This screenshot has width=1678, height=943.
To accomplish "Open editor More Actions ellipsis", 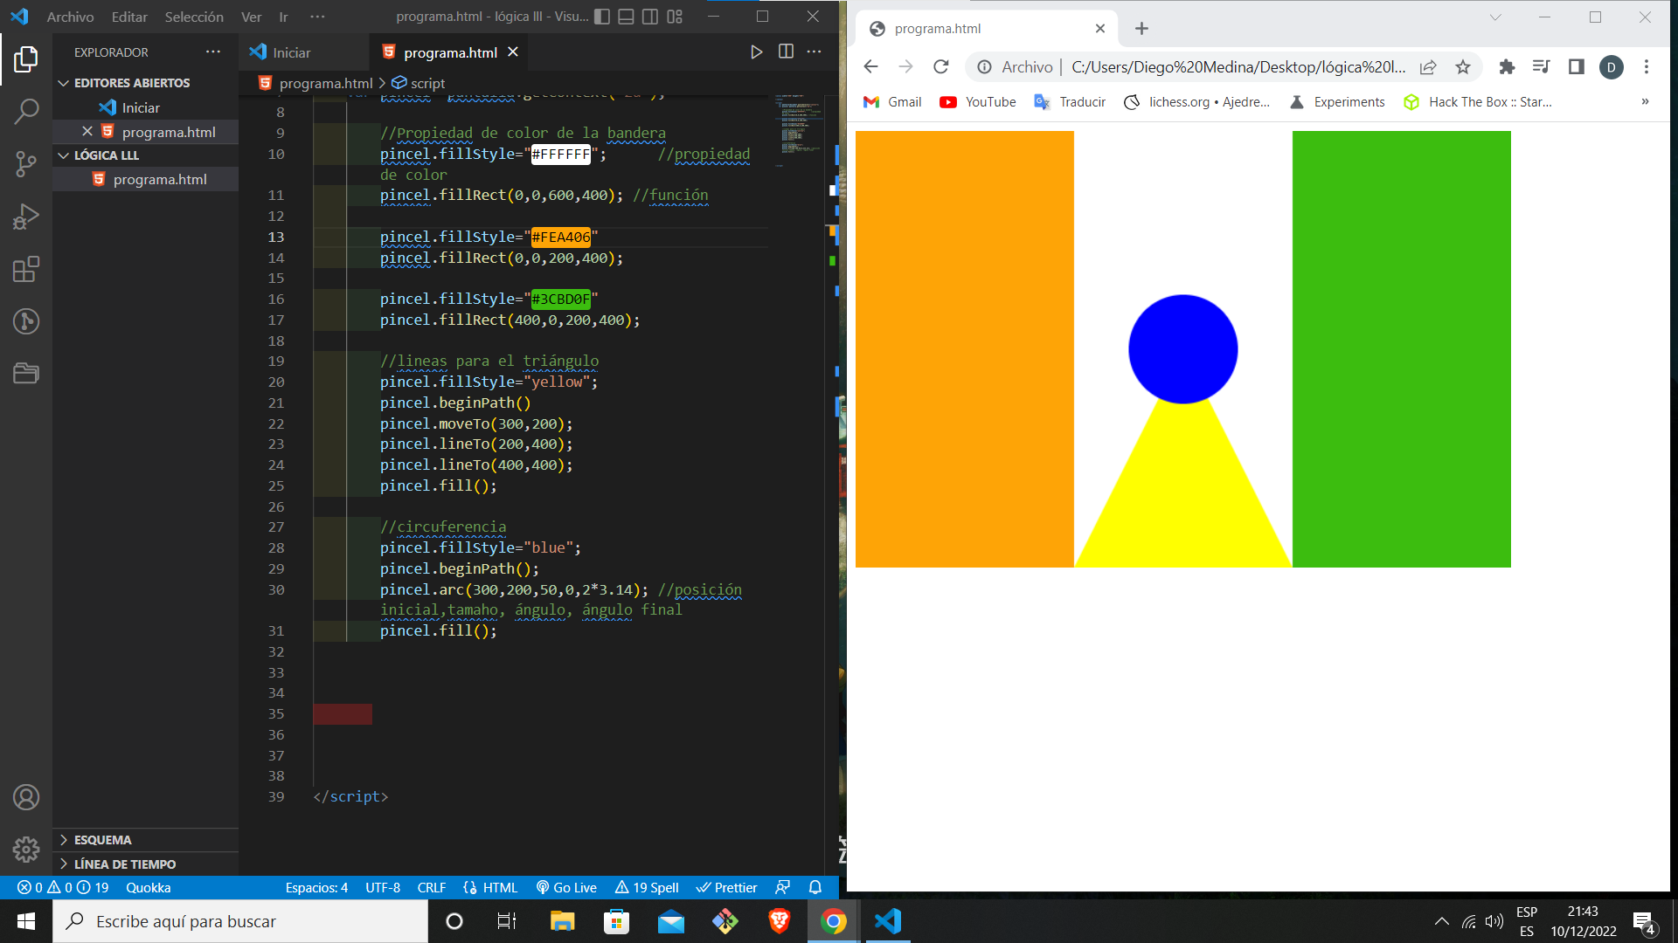I will [x=814, y=52].
